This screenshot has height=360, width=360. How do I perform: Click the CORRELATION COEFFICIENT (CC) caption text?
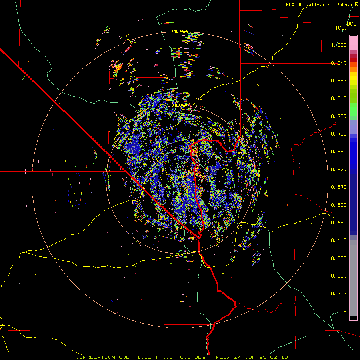pos(126,357)
